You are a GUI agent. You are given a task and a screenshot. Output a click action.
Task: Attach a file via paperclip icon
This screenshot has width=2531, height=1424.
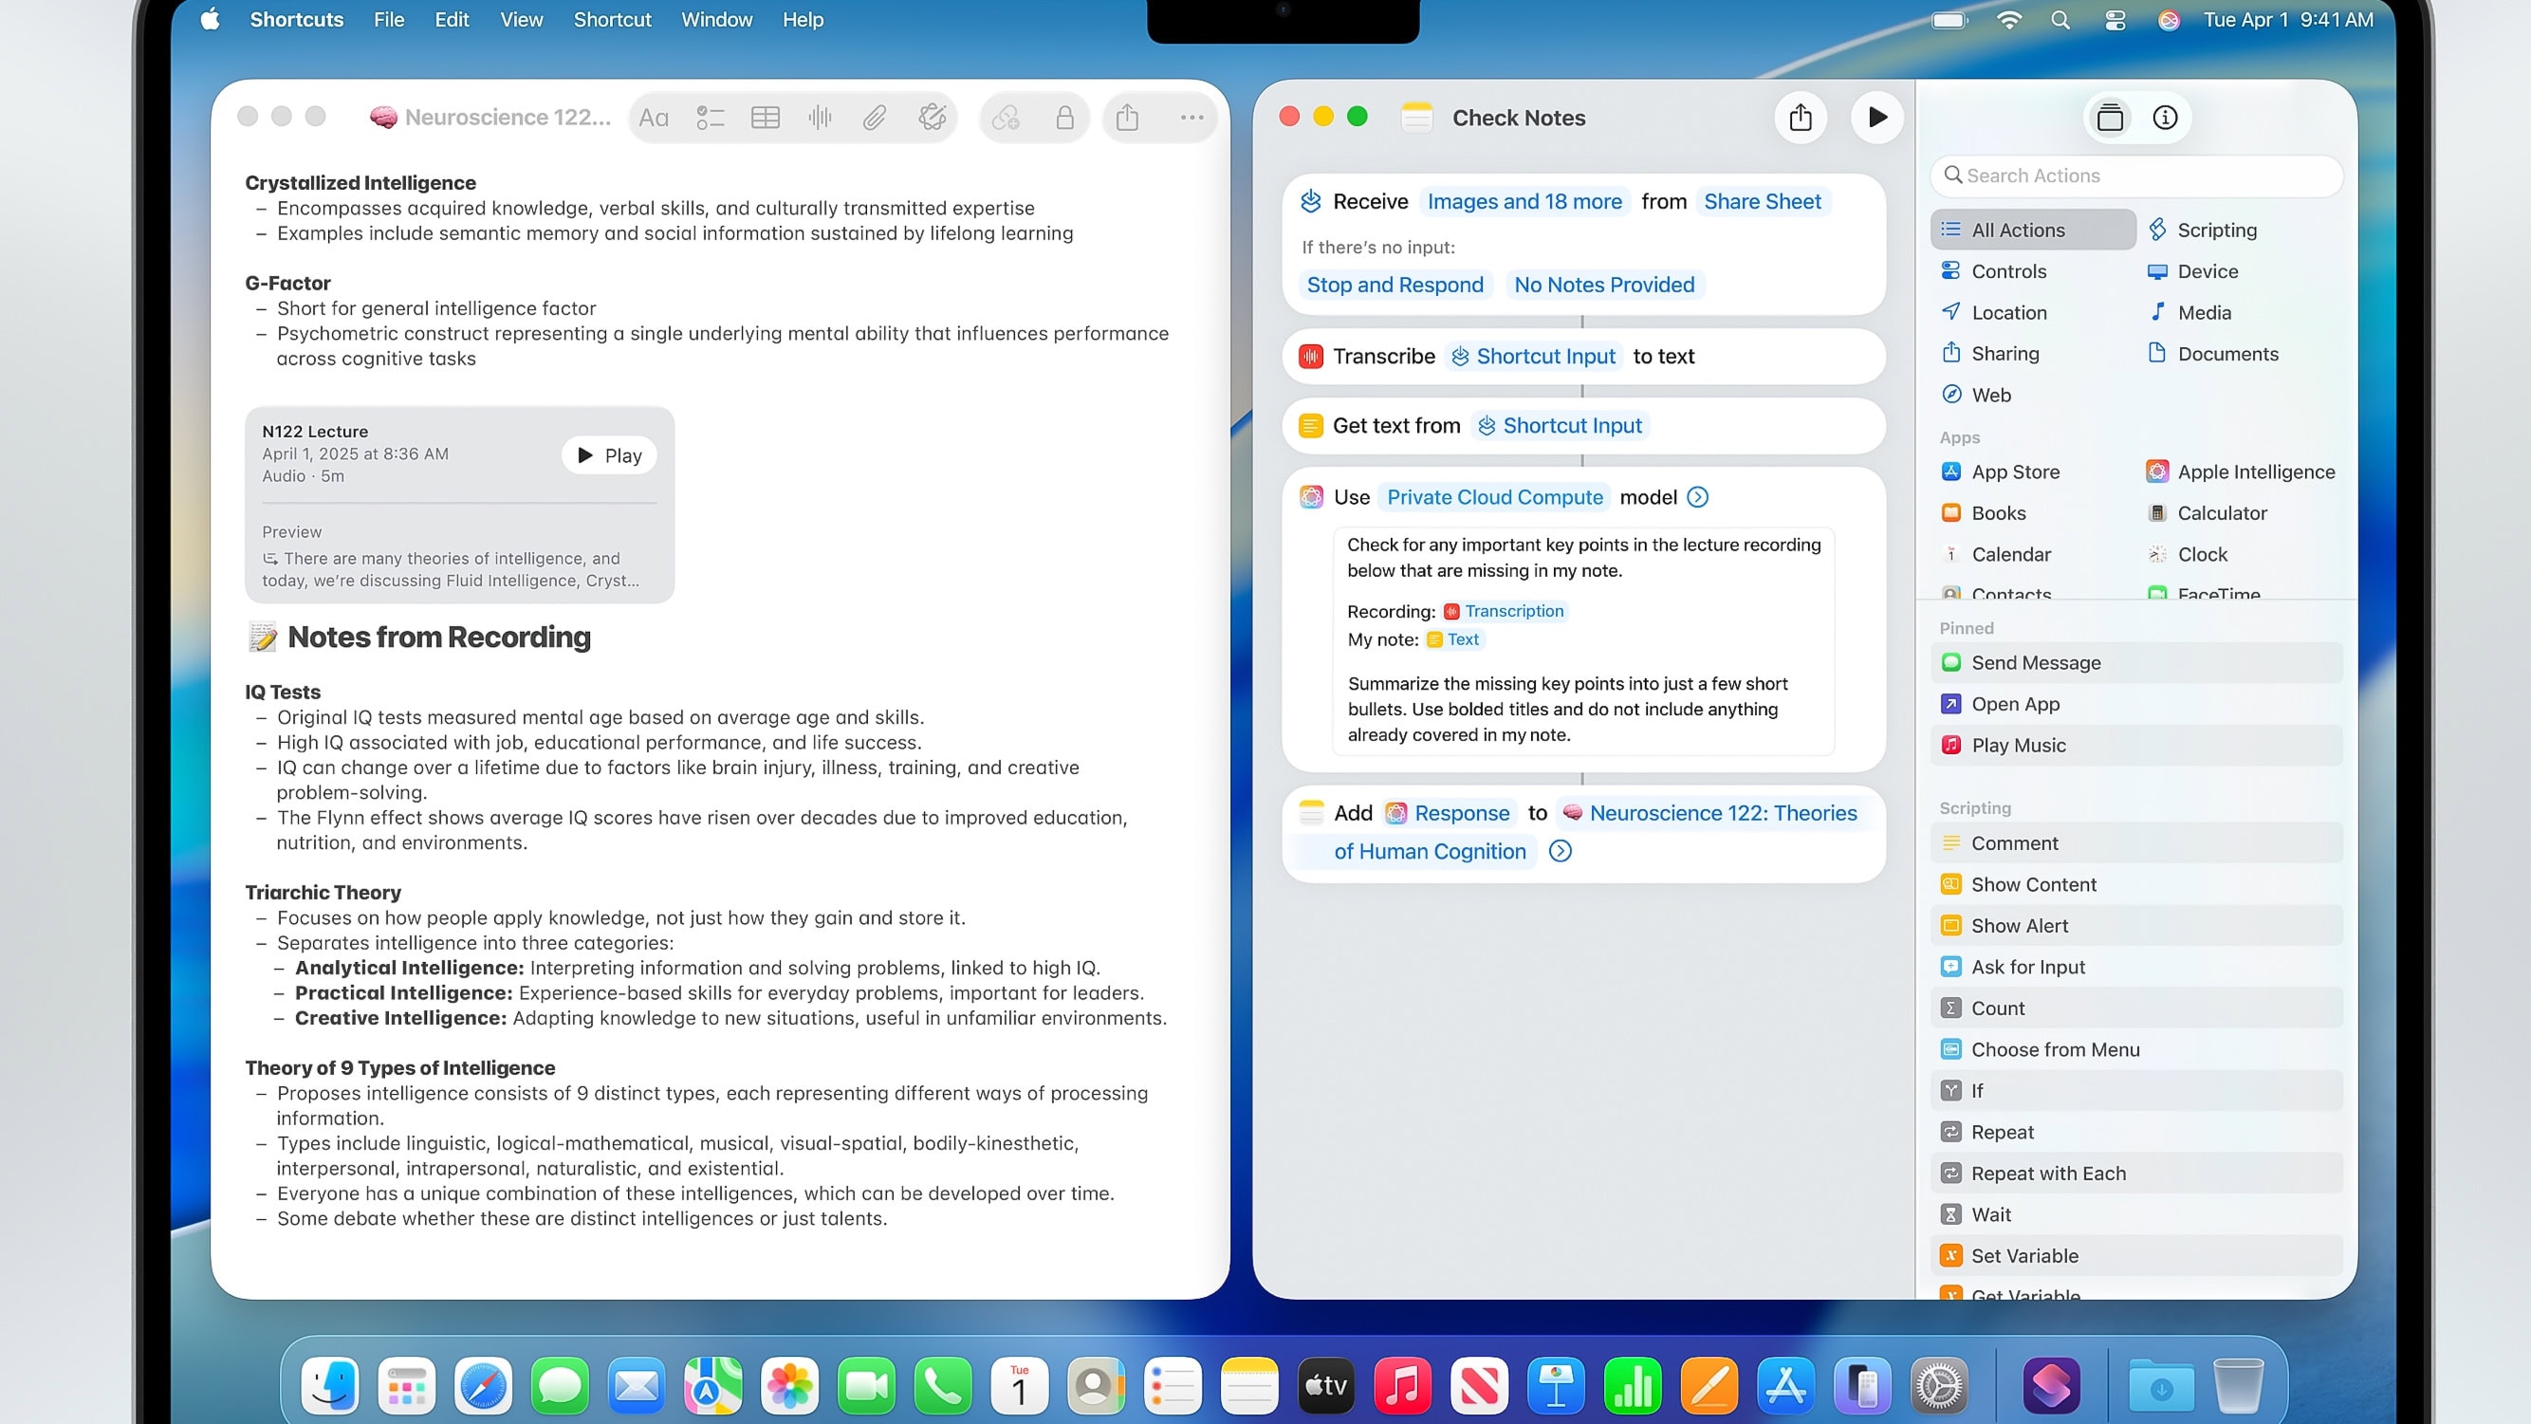[875, 118]
